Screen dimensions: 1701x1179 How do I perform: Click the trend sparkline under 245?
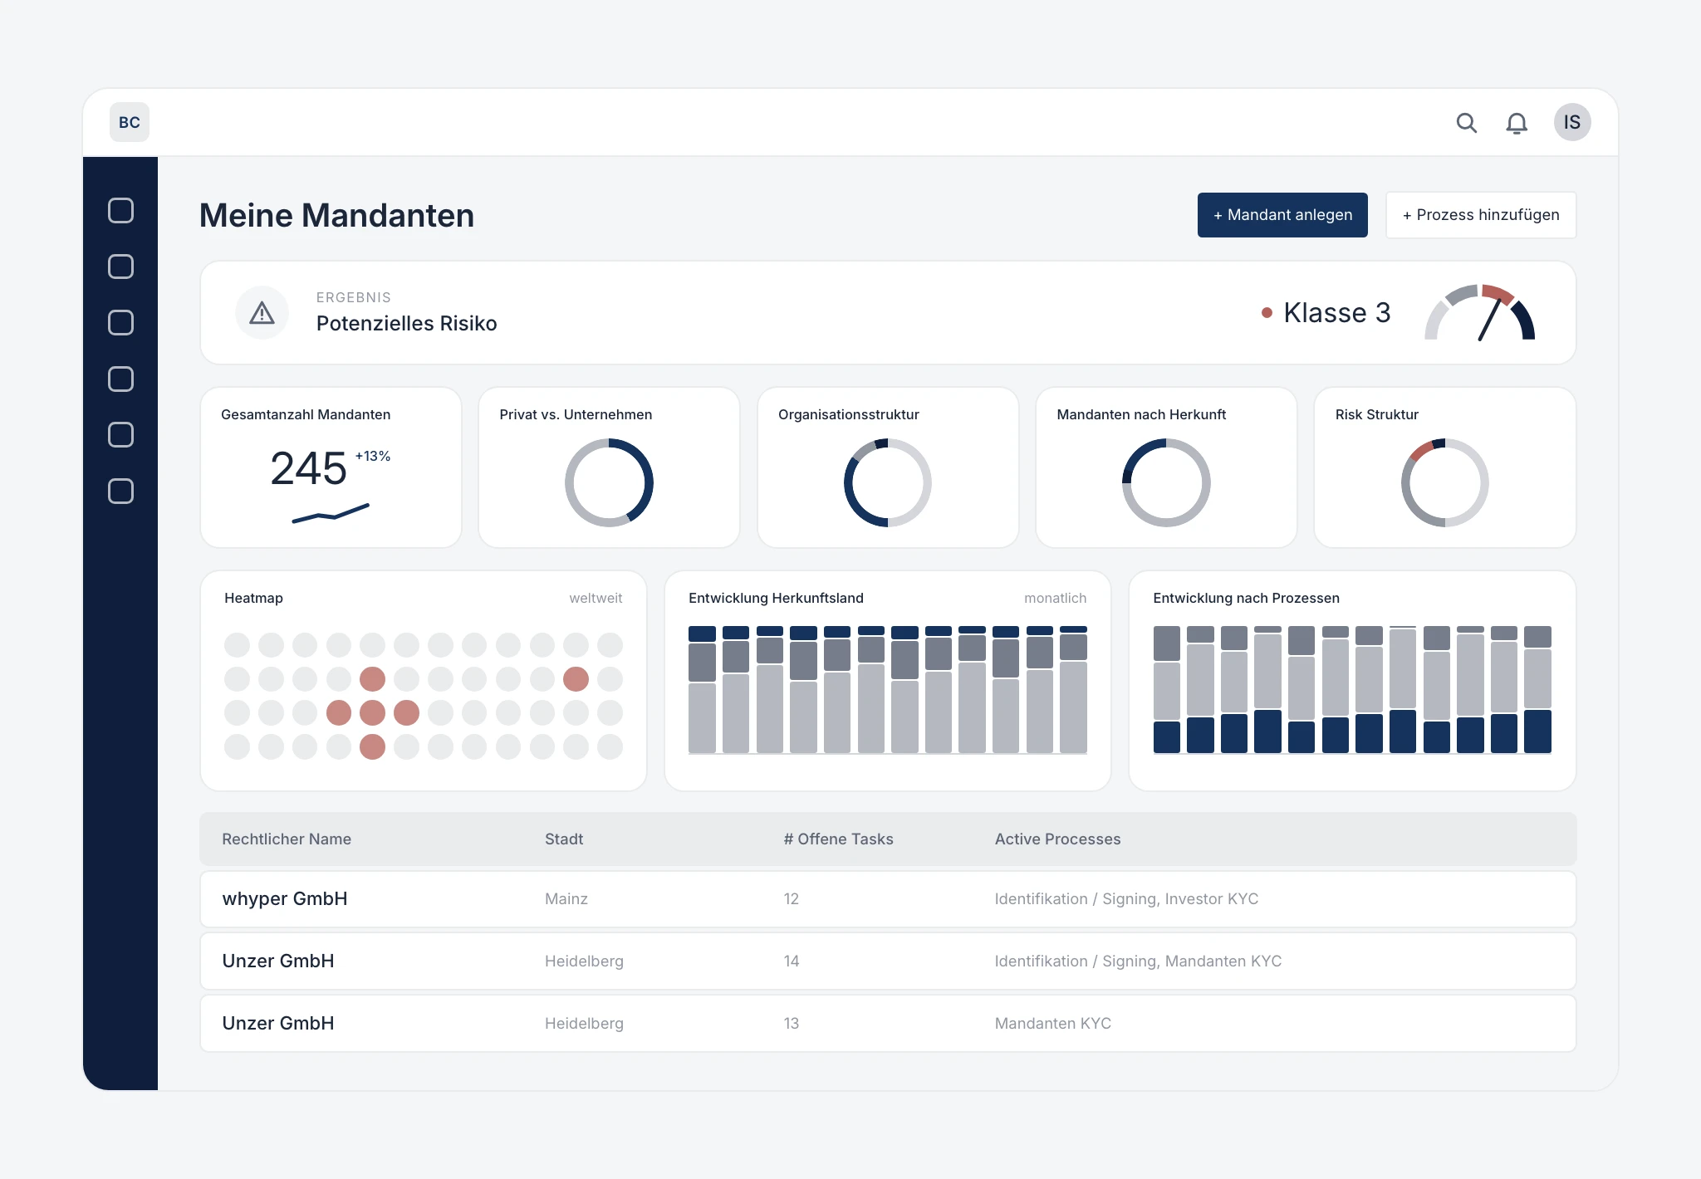tap(331, 513)
